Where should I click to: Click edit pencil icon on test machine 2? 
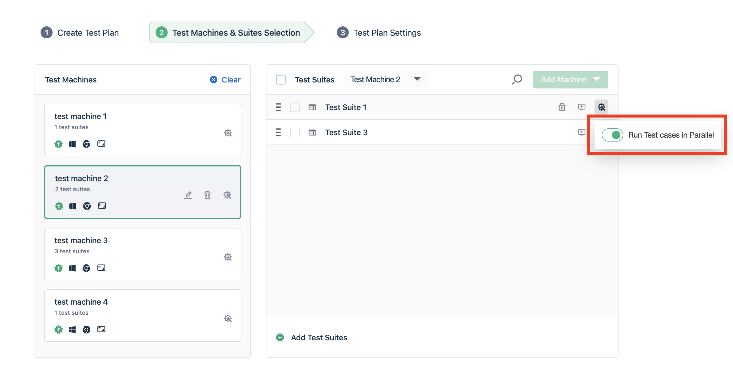188,195
